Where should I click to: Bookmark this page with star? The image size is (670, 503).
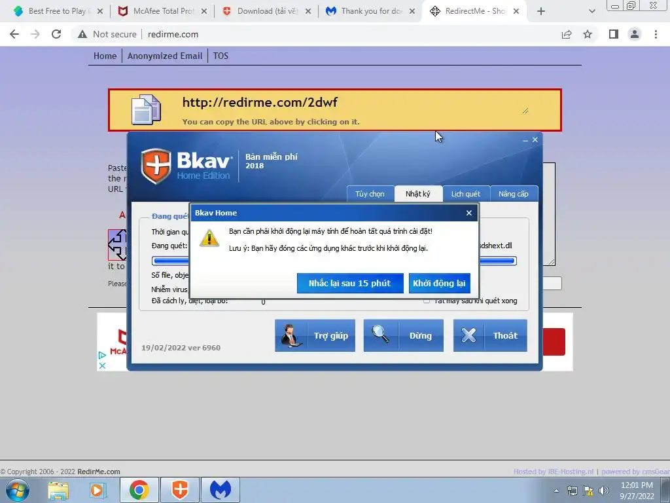[x=588, y=34]
